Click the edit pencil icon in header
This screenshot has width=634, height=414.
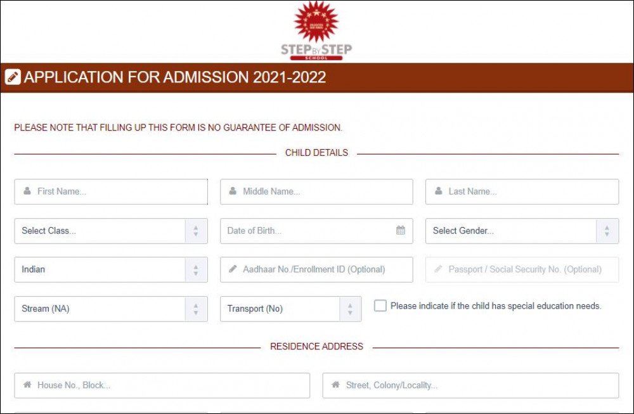tap(13, 77)
